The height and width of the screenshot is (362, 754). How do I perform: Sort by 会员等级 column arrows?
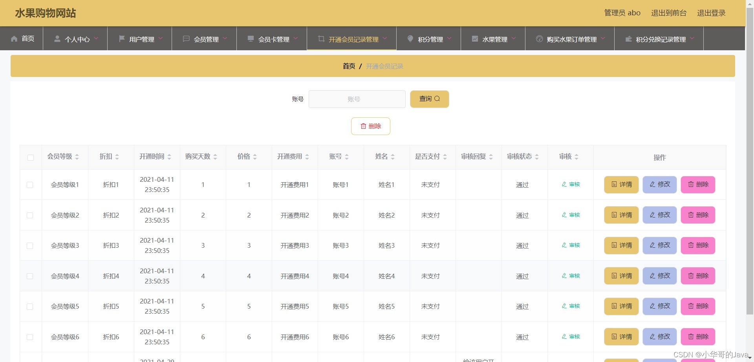coord(77,157)
